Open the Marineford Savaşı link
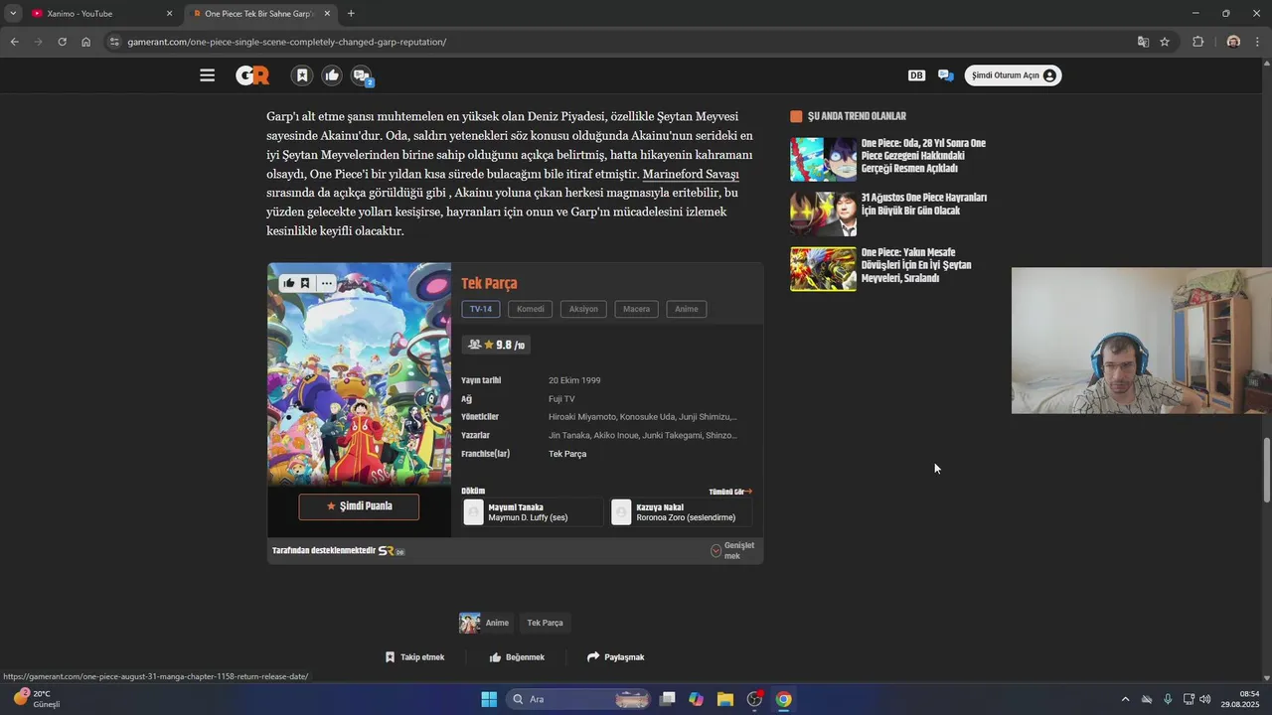 691,175
